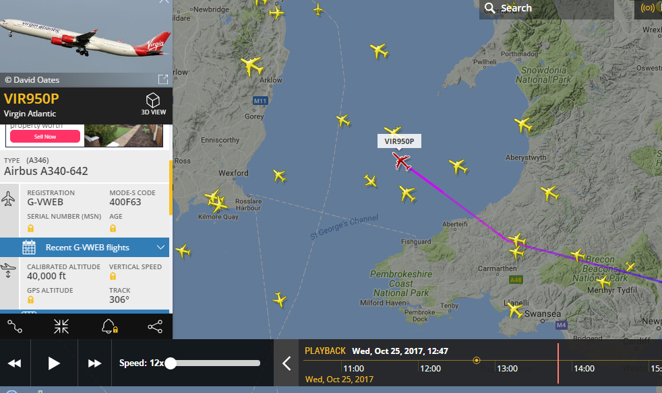Viewport: 662px width, 393px height.
Task: Expand aircraft photo with the enlarge icon
Action: point(163,79)
